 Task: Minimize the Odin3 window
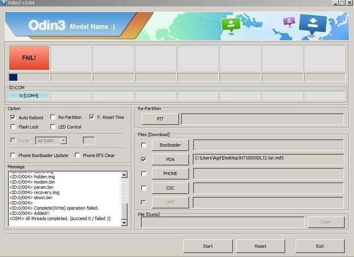[x=336, y=3]
